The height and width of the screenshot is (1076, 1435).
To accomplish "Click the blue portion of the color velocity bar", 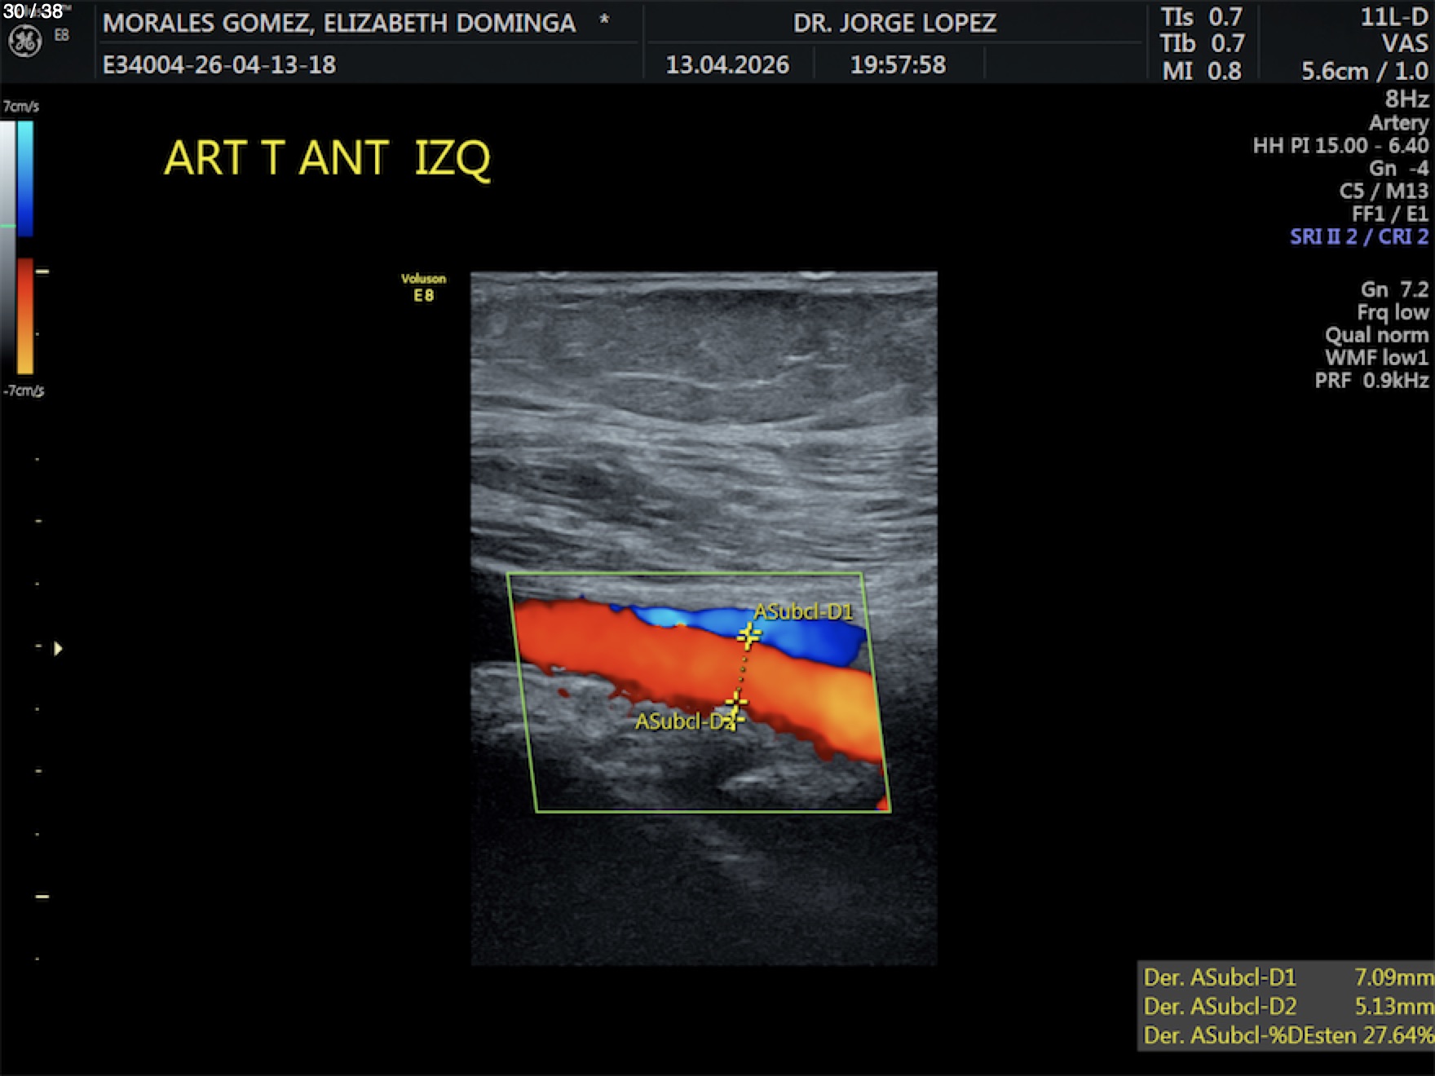I will pos(25,179).
